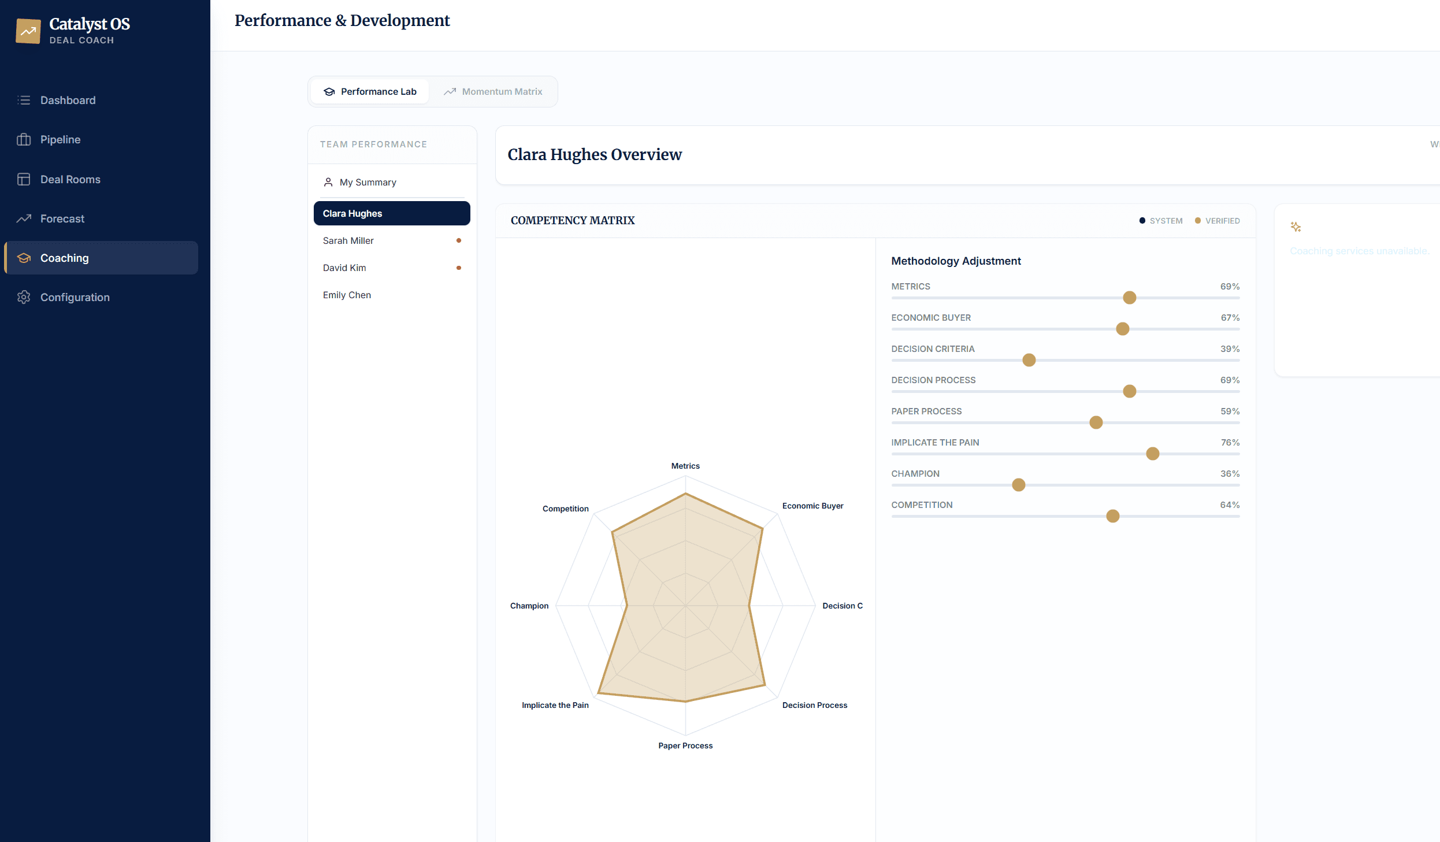Select David Kim from team list
The width and height of the screenshot is (1440, 842).
[x=344, y=268]
